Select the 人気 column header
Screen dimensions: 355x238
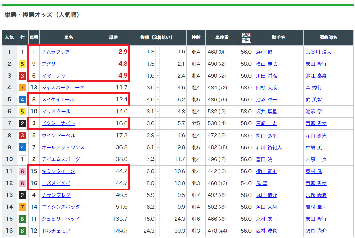9,37
